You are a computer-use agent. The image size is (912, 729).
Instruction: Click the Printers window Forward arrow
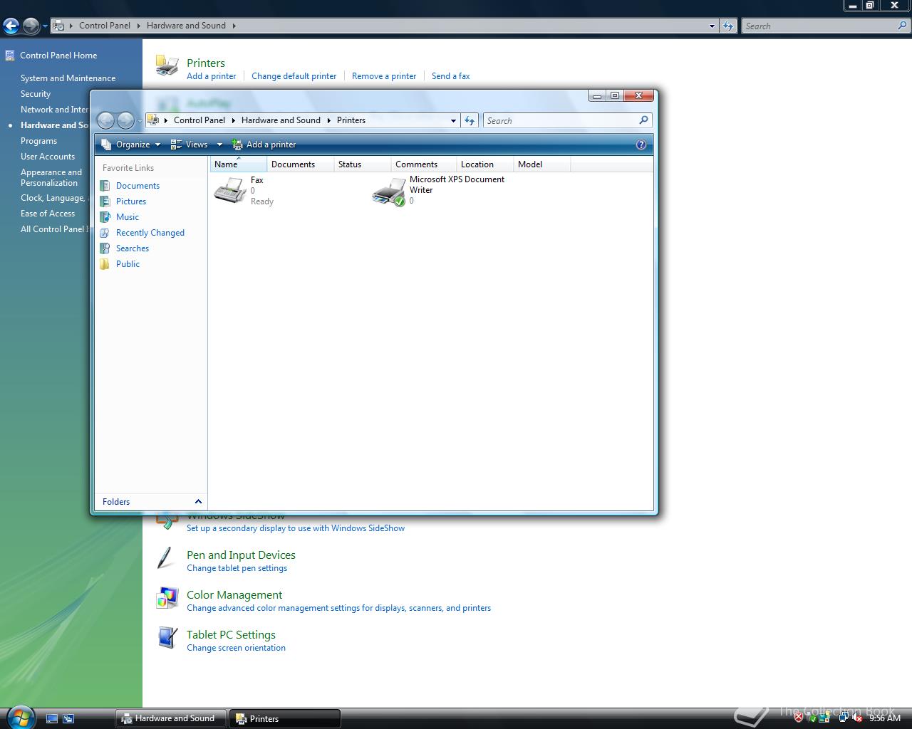point(125,120)
